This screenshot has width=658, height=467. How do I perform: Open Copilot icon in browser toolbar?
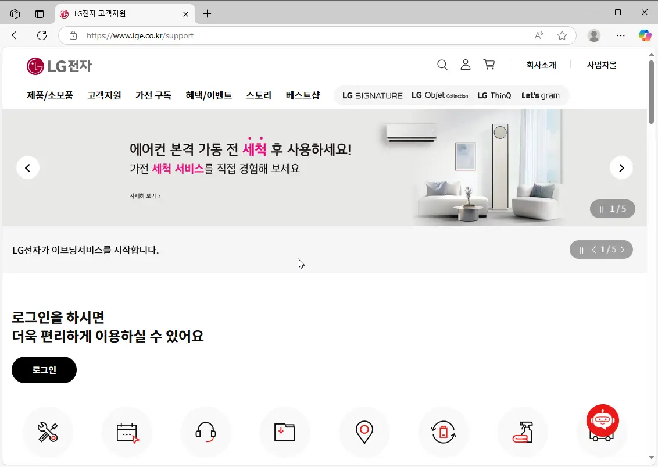tap(645, 35)
